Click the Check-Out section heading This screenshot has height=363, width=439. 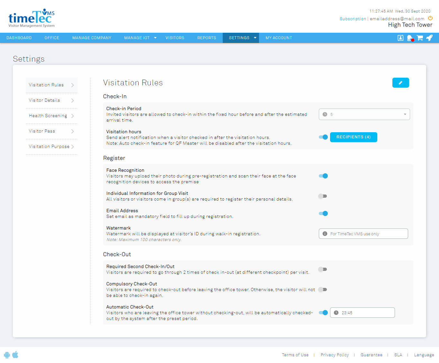[x=117, y=254]
